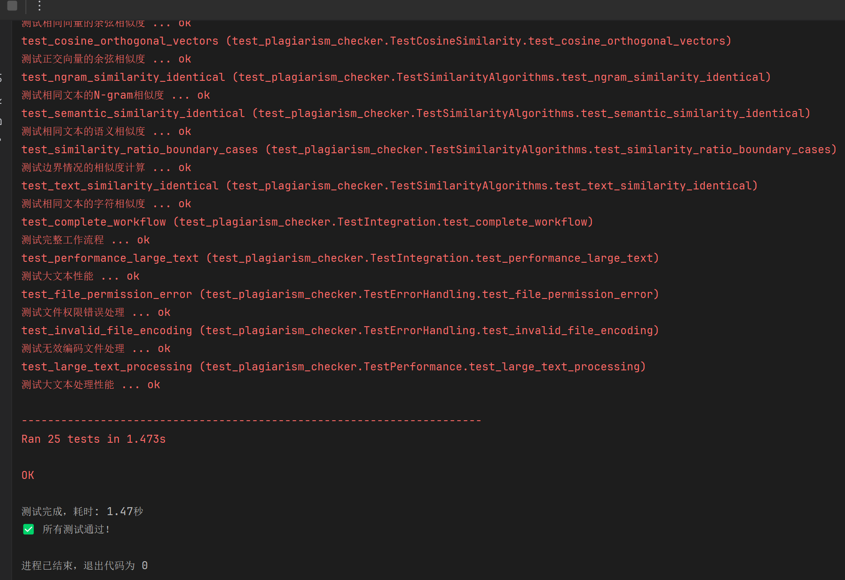Click the 'Ran 25 tests in 1.473s' text
The height and width of the screenshot is (580, 845).
coord(94,439)
